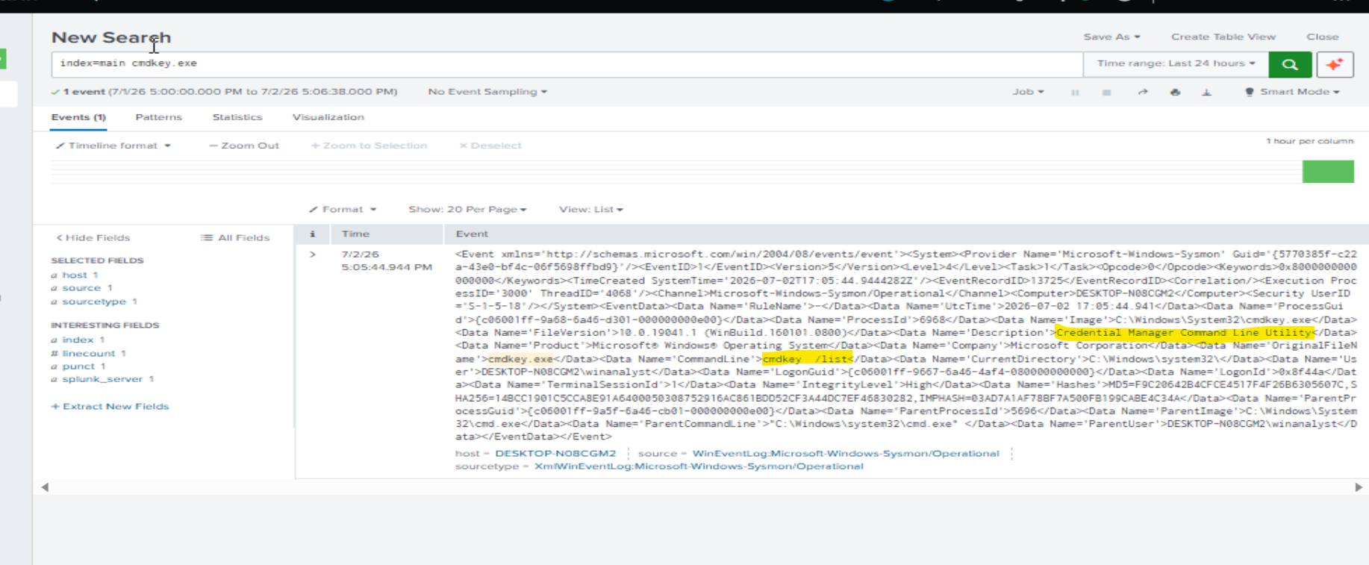Click the highlighted 'cmdkey /list' command text
The height and width of the screenshot is (565, 1369).
[x=807, y=359]
